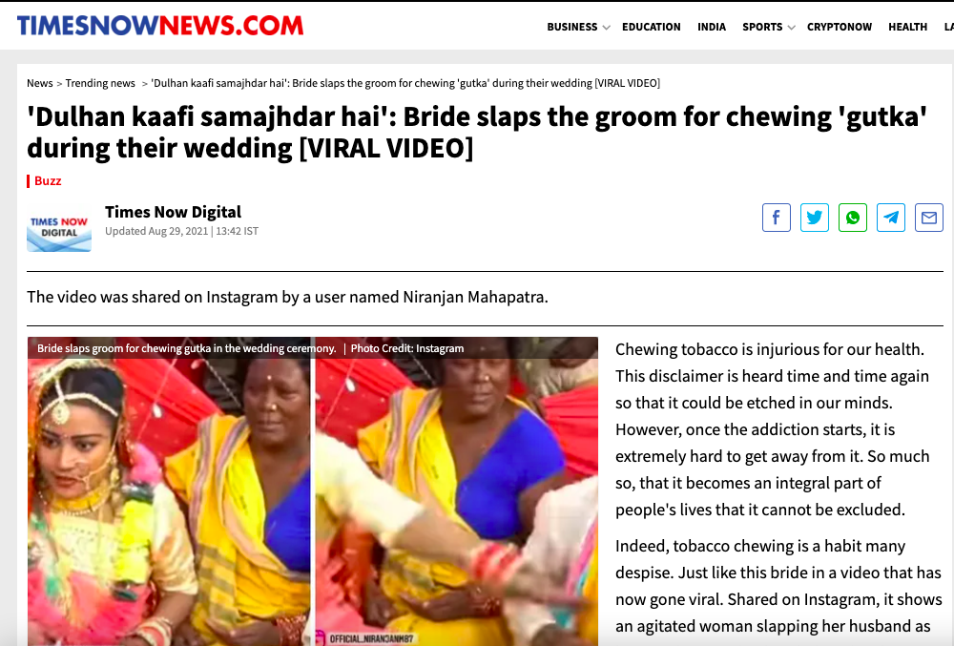Expand the Business menu chevron

coord(606,28)
